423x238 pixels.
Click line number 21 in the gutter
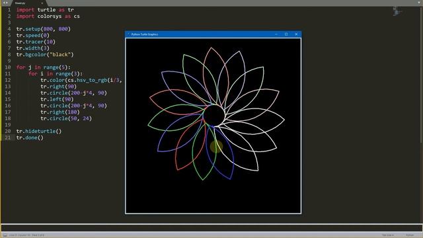pyautogui.click(x=8, y=138)
